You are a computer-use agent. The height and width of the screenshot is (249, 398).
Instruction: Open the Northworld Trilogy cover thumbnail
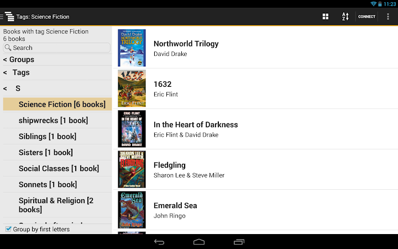point(132,48)
